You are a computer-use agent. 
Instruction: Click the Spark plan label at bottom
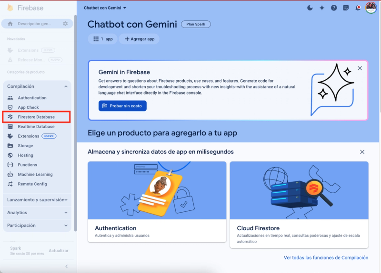click(x=16, y=248)
